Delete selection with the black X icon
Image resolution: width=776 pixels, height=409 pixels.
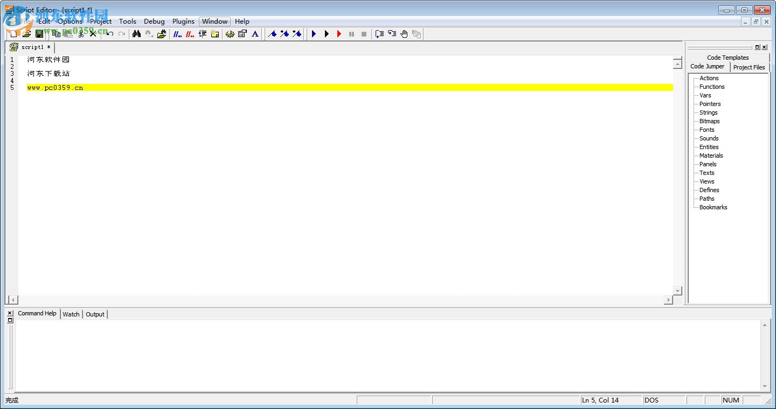pos(93,34)
